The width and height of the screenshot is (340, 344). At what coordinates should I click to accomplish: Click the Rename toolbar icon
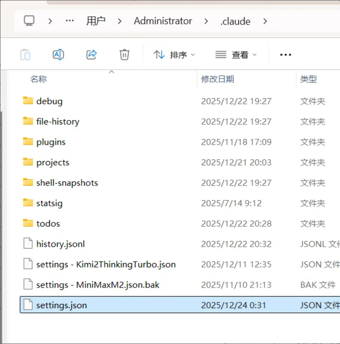58,54
